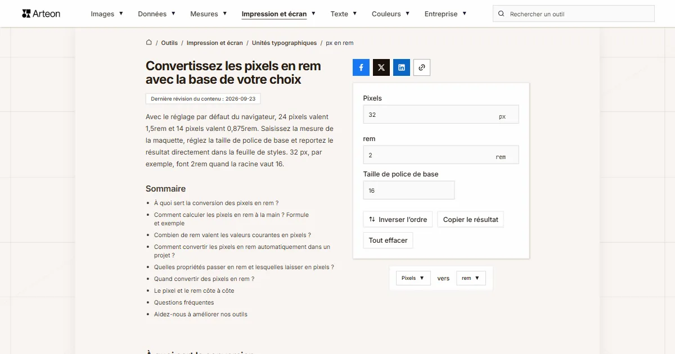Click the Inverser l'ordre button
675x354 pixels.
tap(398, 219)
